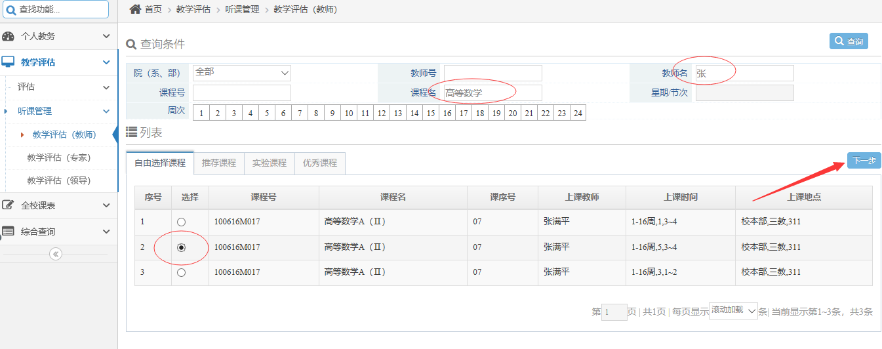This screenshot has height=349, width=882.
Task: Click the 全校课表 edit icon
Action: pyautogui.click(x=9, y=205)
